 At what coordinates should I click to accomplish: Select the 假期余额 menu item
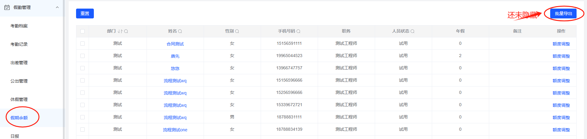pos(19,118)
